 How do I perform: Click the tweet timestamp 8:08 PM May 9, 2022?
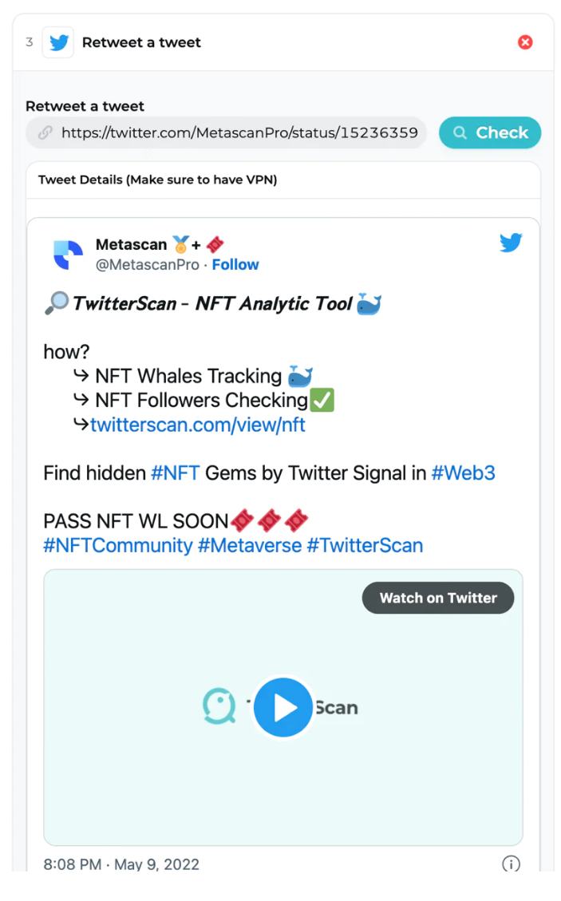pyautogui.click(x=121, y=864)
